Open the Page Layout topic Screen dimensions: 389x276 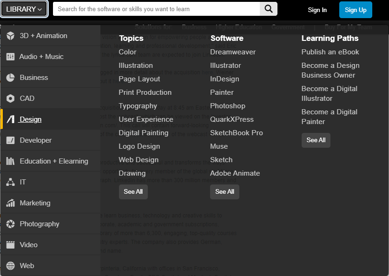pos(139,79)
